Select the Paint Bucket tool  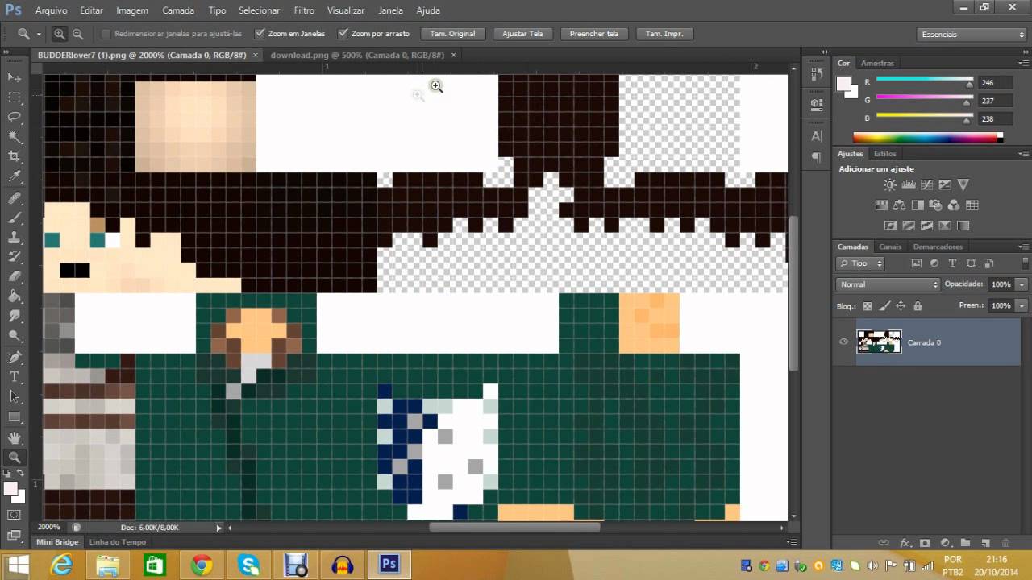(x=15, y=297)
